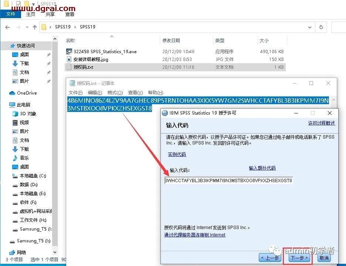Open Notepad 格式(O) menu

(115, 93)
